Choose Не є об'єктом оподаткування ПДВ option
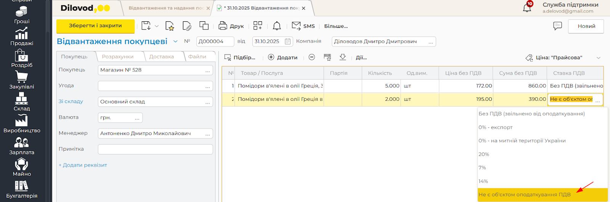610x202 pixels. tap(525, 195)
